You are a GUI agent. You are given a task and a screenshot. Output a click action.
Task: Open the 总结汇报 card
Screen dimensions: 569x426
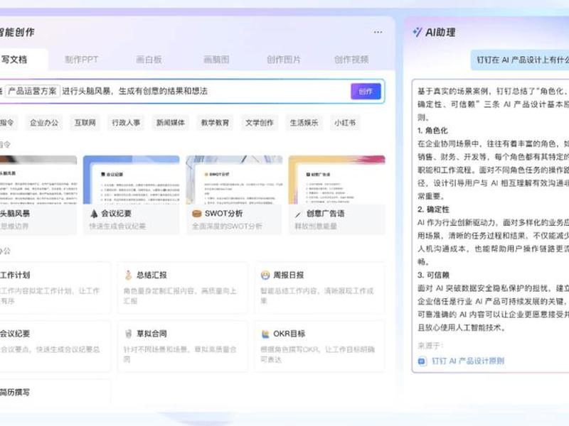[183, 288]
